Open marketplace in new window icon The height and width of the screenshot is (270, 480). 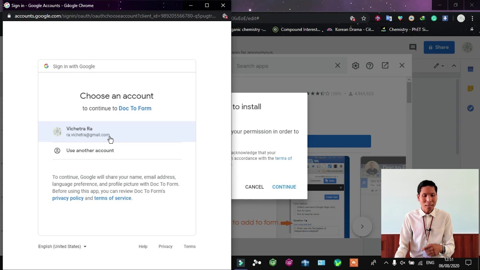tap(385, 66)
